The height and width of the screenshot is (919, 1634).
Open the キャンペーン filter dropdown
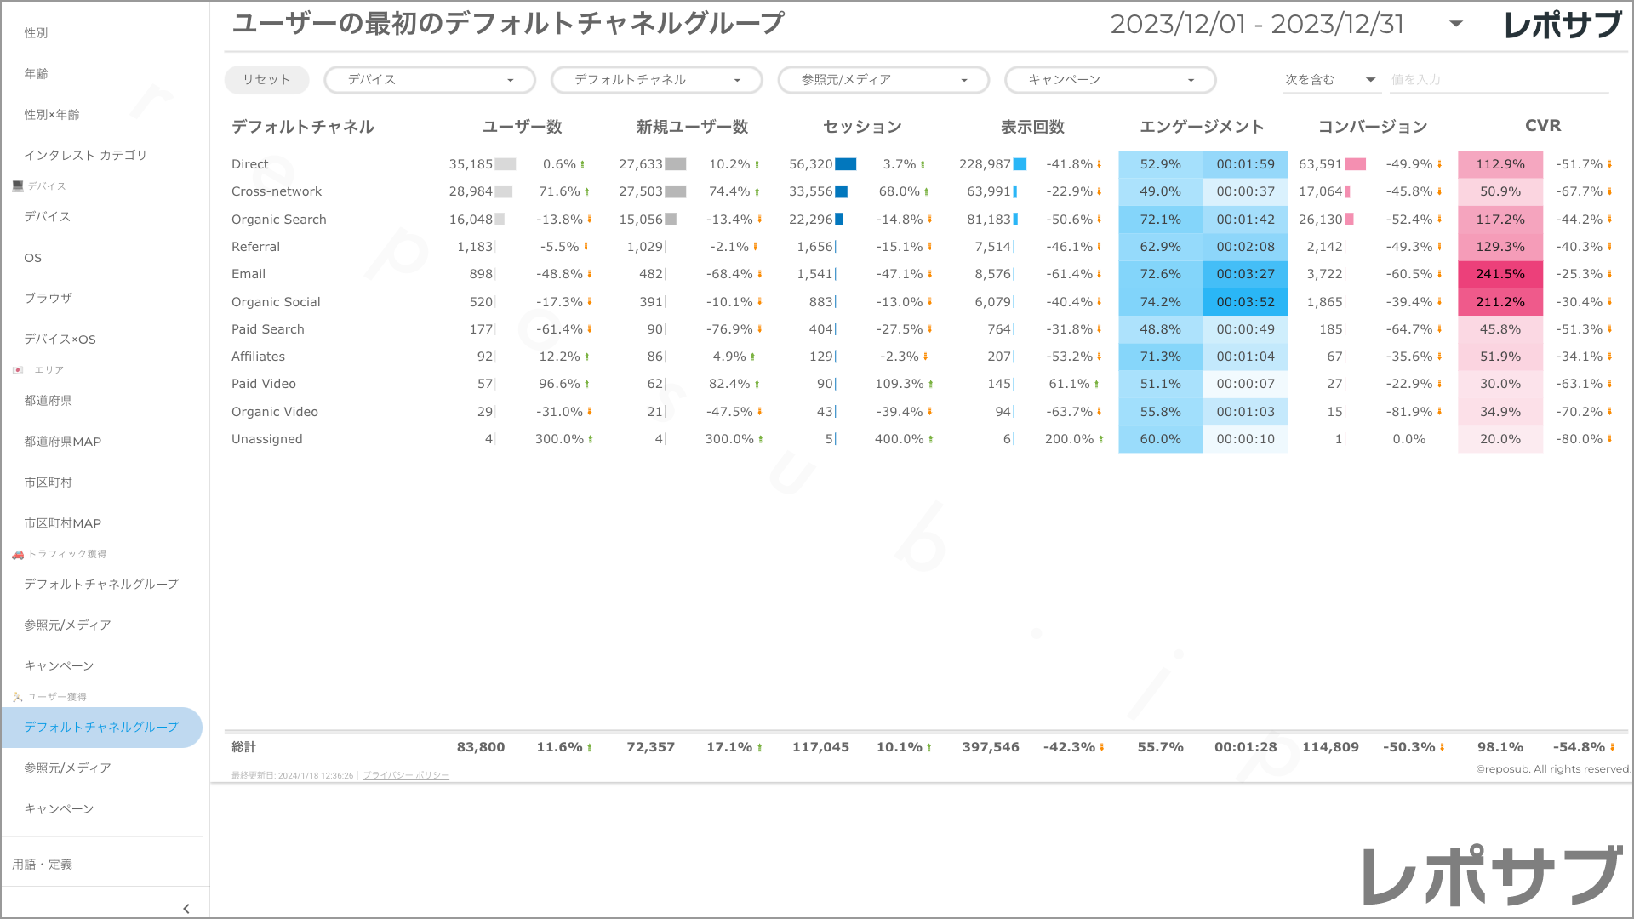point(1110,80)
